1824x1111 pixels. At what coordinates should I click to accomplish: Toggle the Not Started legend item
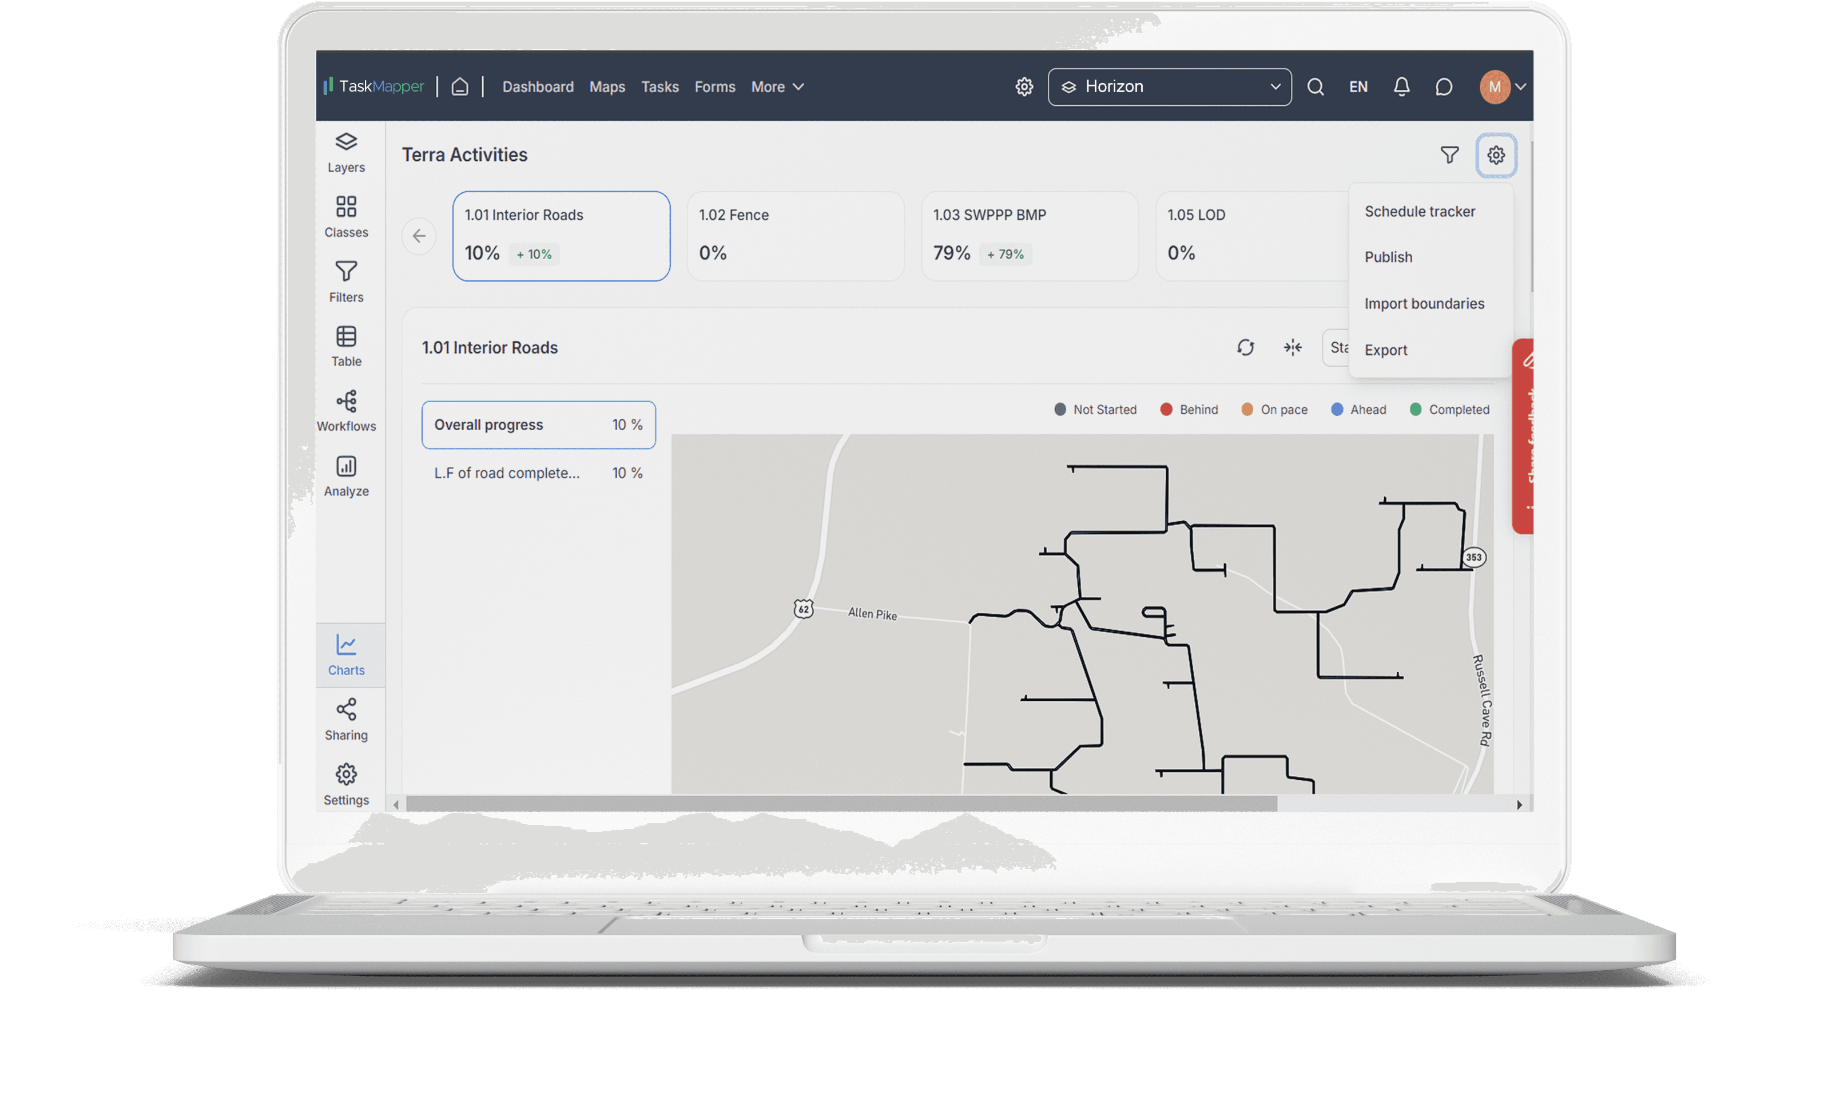(x=1095, y=410)
